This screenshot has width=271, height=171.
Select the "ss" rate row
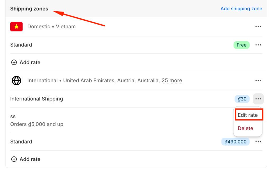[37, 120]
